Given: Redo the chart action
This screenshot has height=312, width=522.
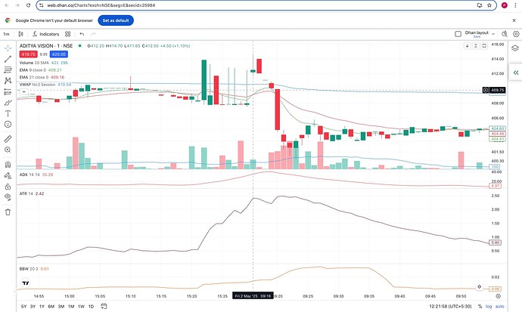Looking at the screenshot, I should (93, 34).
